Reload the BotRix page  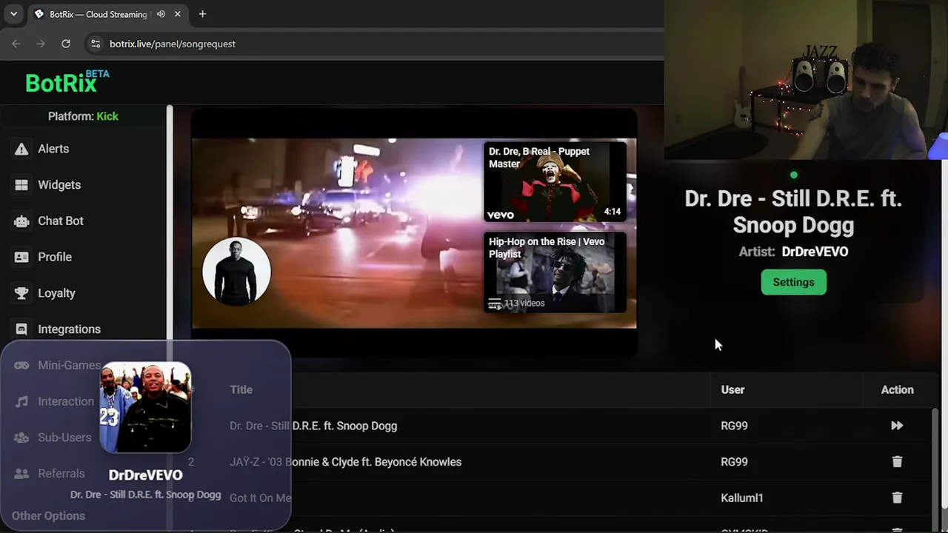[x=66, y=44]
